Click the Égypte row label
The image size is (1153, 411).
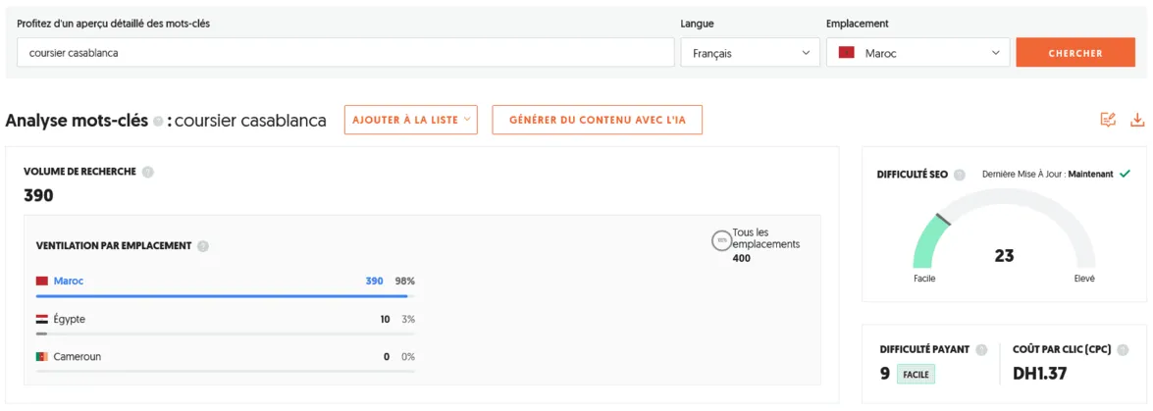[x=69, y=319]
